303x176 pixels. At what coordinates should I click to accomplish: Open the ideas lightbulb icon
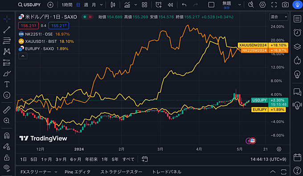(297, 74)
